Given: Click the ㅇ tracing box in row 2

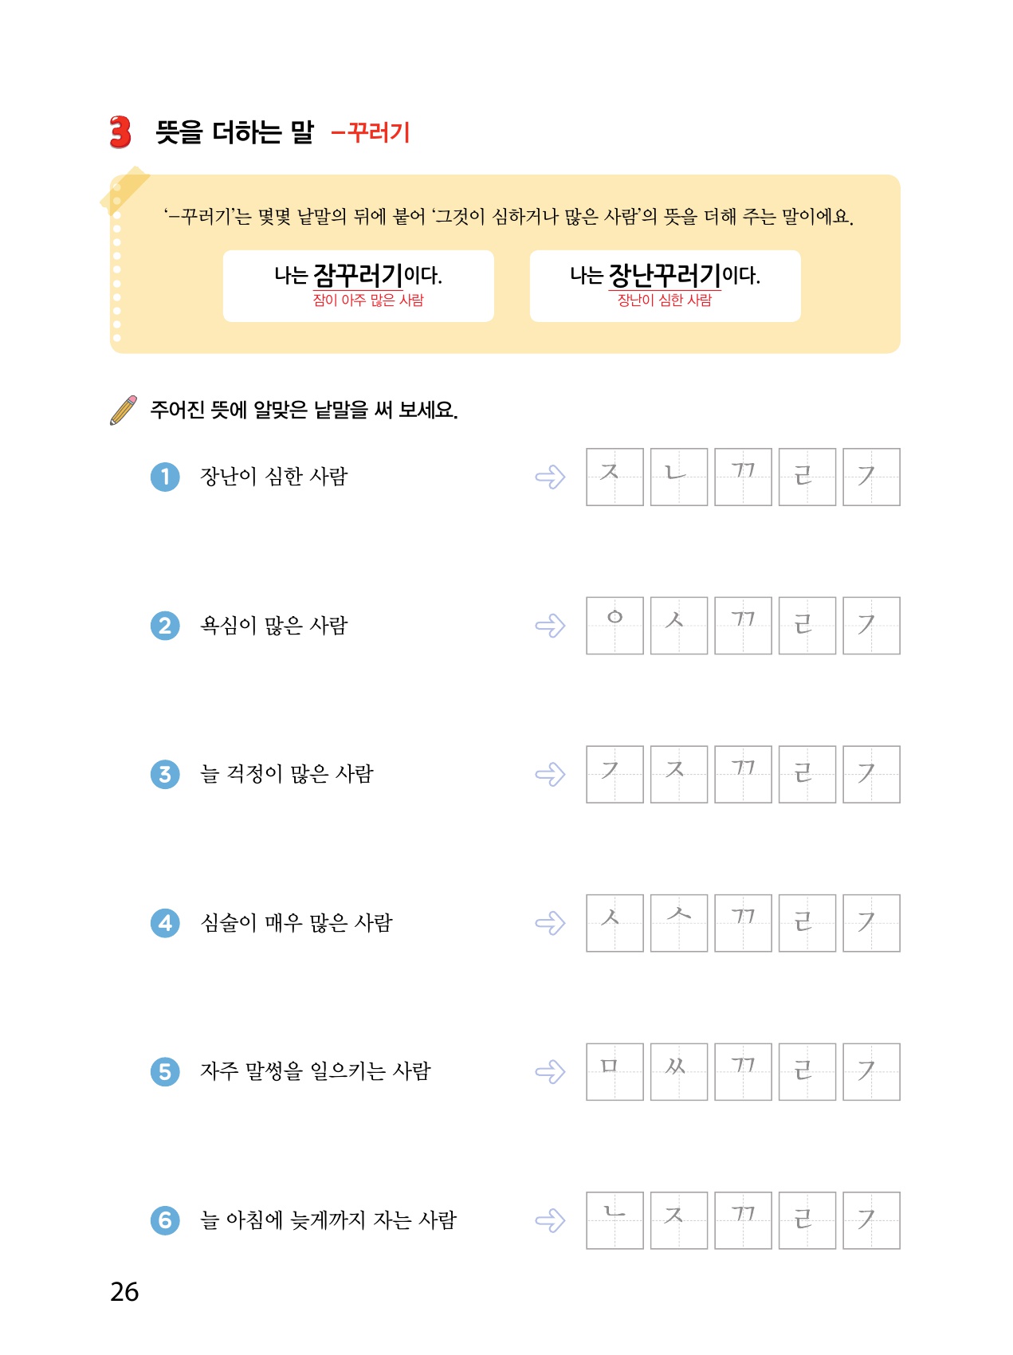Looking at the screenshot, I should [x=614, y=626].
